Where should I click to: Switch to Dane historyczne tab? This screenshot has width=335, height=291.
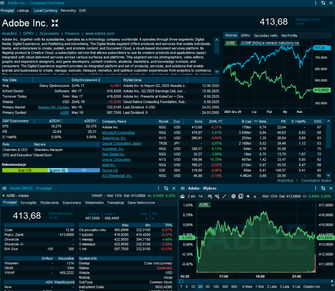[141, 203]
